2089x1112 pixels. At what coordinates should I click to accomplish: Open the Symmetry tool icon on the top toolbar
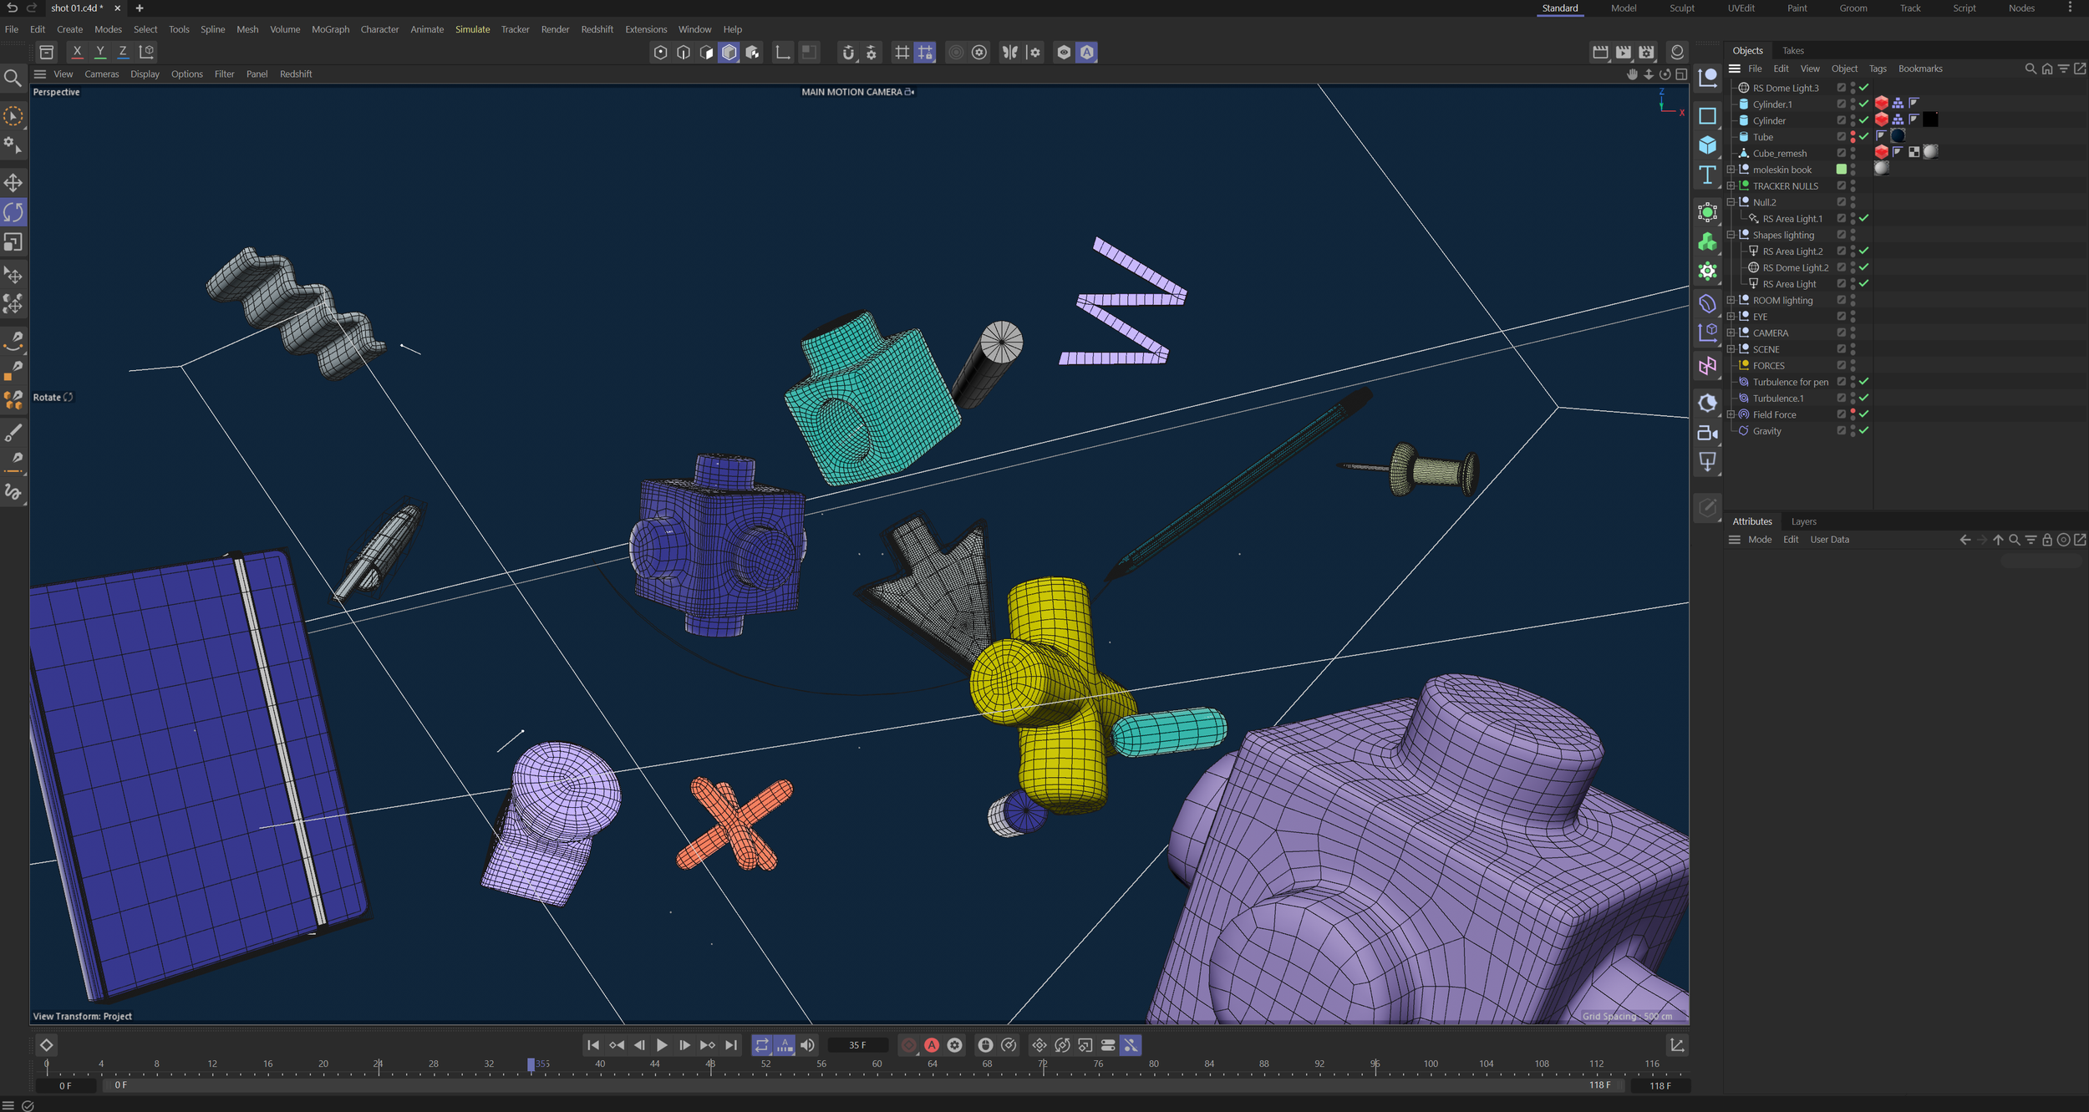tap(1009, 52)
